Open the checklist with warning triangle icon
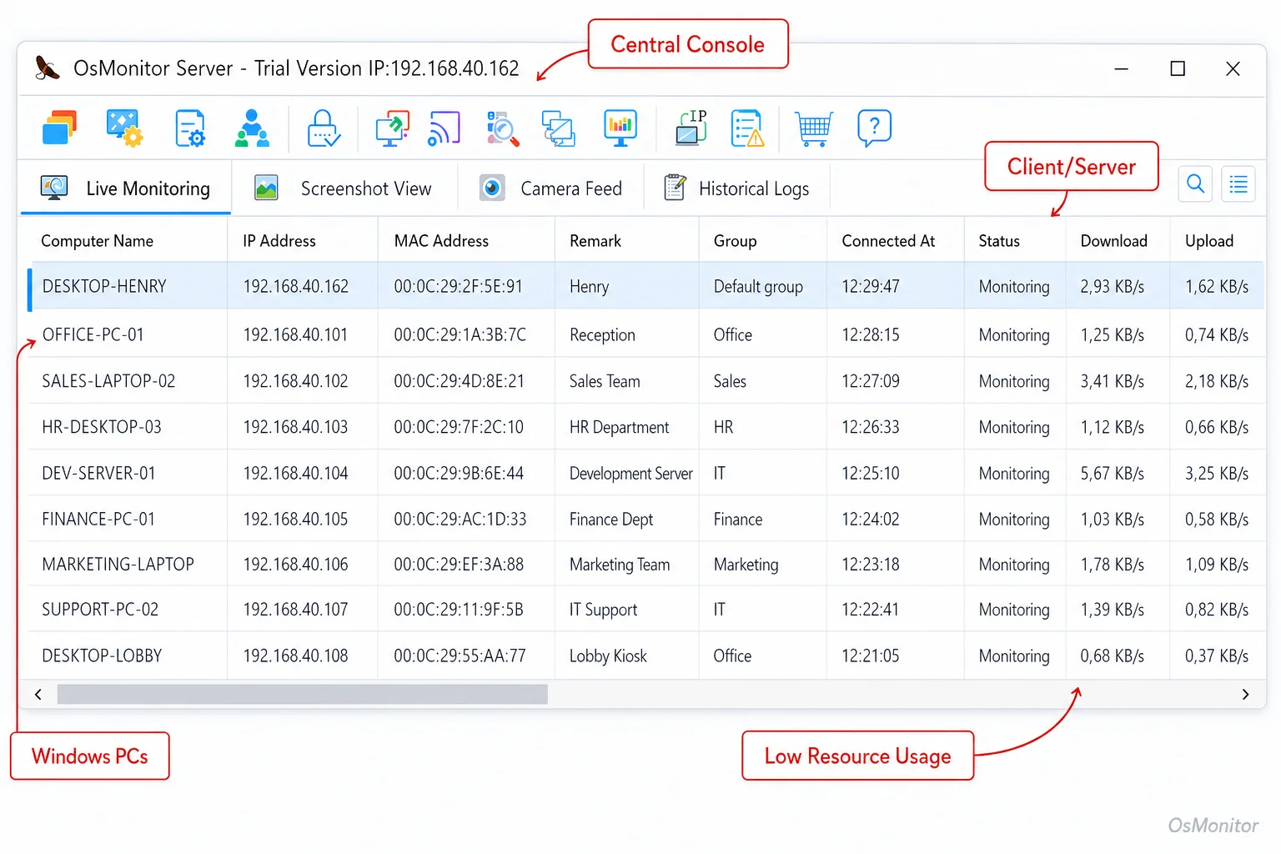Image resolution: width=1281 pixels, height=854 pixels. 747,128
